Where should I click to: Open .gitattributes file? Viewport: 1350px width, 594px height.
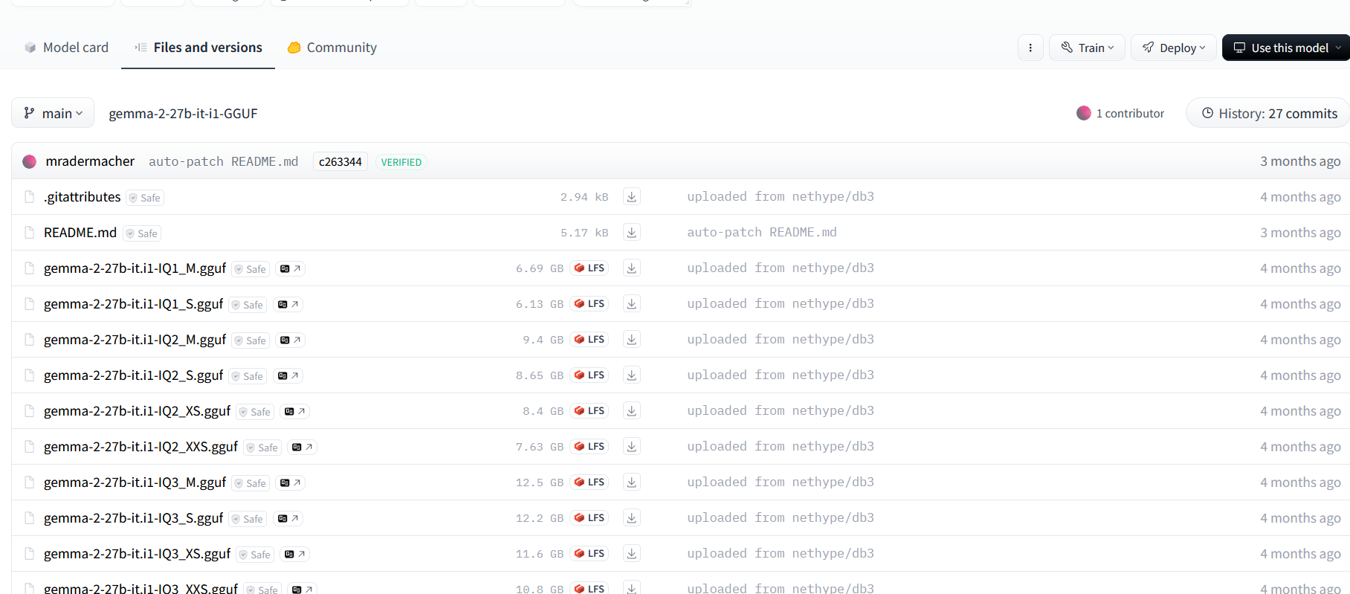(x=82, y=197)
